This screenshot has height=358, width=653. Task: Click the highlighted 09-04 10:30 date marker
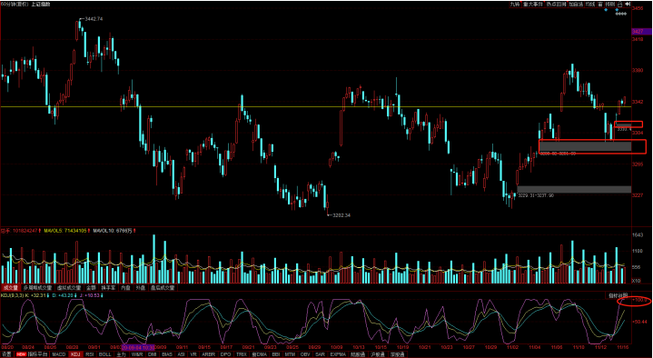click(138, 347)
